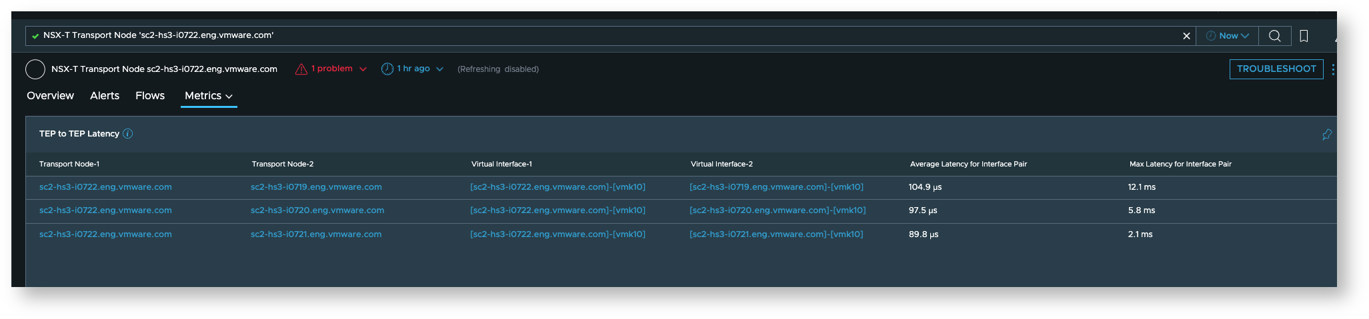This screenshot has width=1369, height=319.
Task: Expand the 1 hr ago dropdown chevron
Action: [439, 69]
